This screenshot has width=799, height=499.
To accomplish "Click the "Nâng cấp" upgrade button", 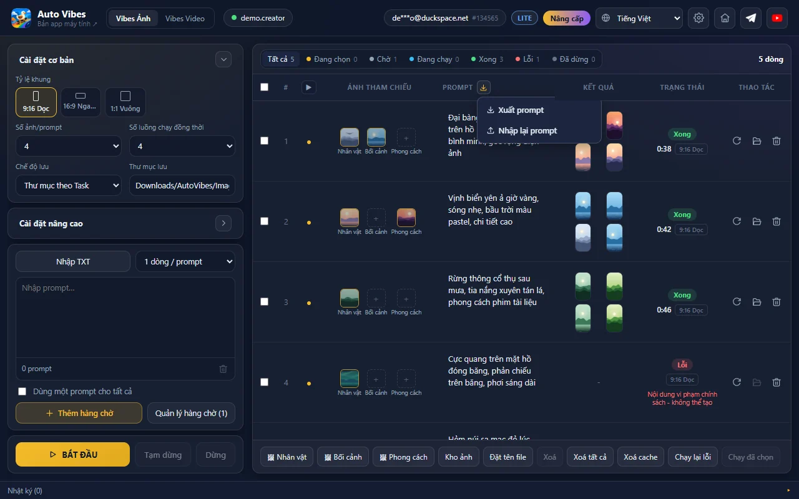I will point(567,18).
